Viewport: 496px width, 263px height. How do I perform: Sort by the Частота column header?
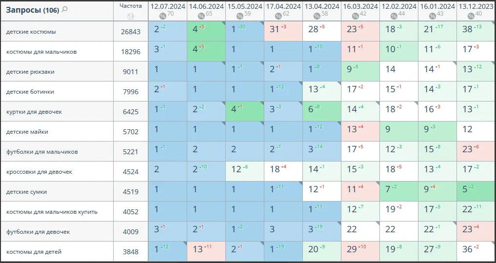click(x=130, y=6)
